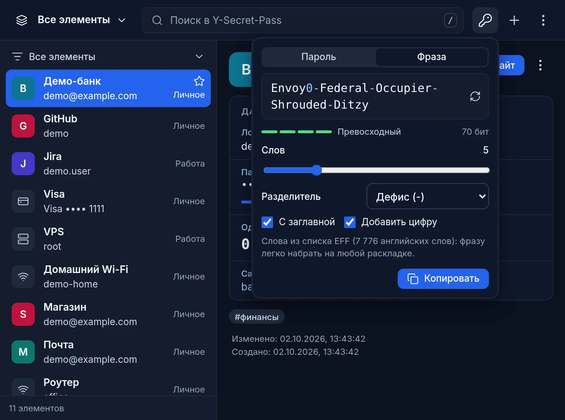
Task: Click the Visa card icon
Action: (x=23, y=201)
